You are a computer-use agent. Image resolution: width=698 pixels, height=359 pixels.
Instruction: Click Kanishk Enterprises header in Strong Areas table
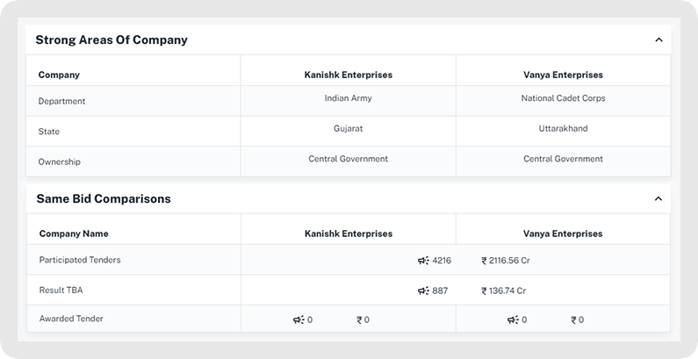[x=348, y=75]
